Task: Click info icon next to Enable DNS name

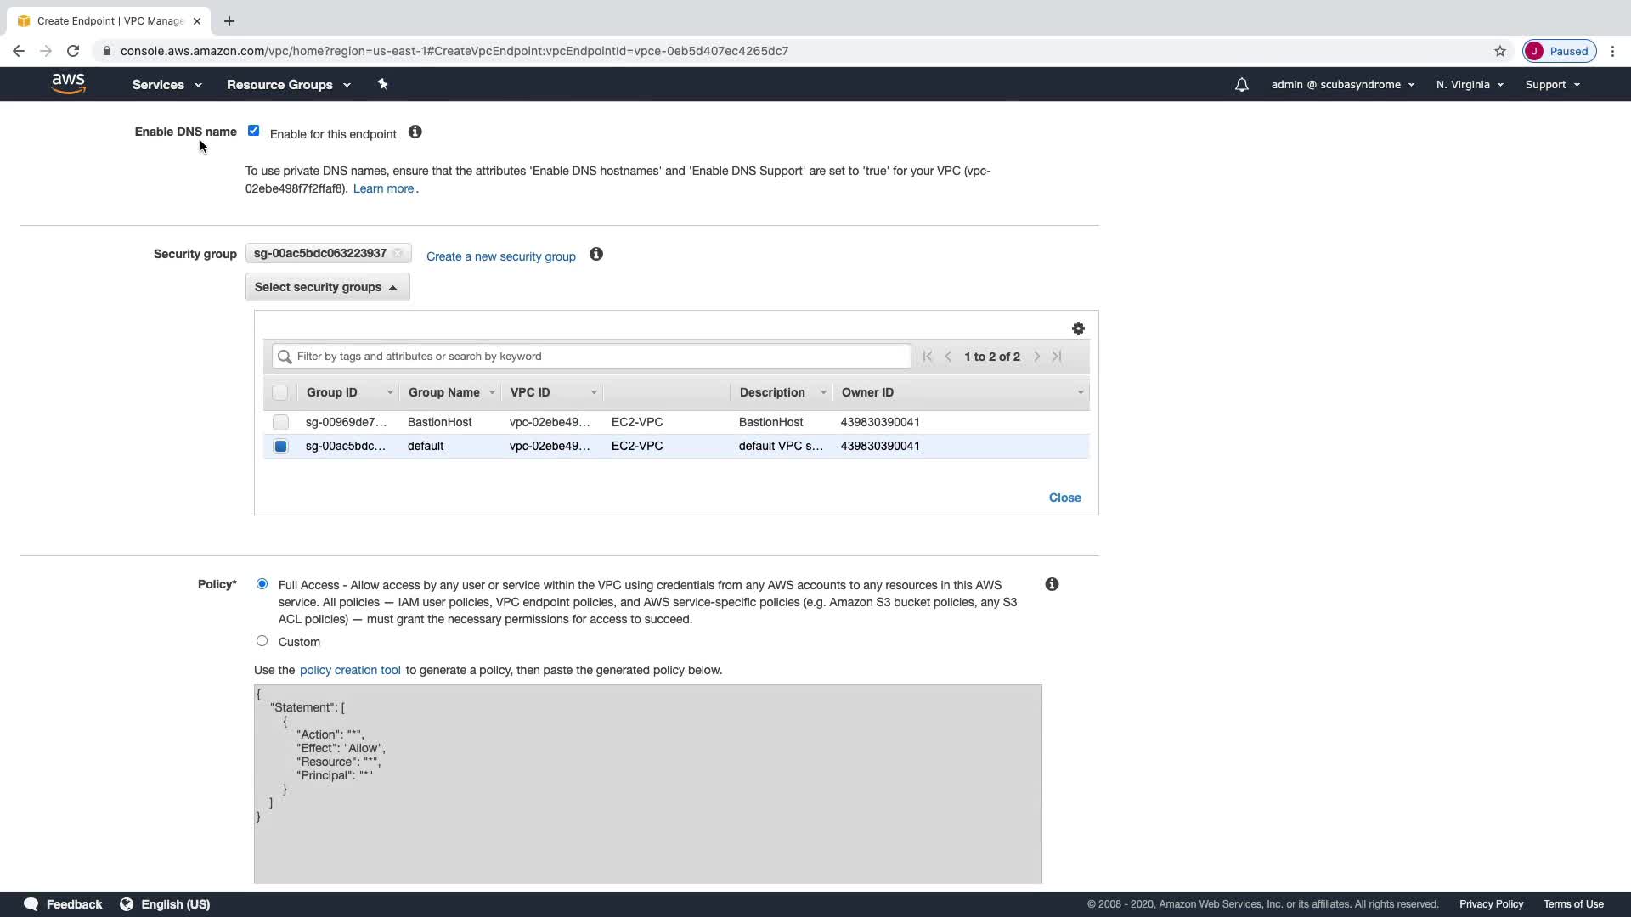Action: (415, 132)
